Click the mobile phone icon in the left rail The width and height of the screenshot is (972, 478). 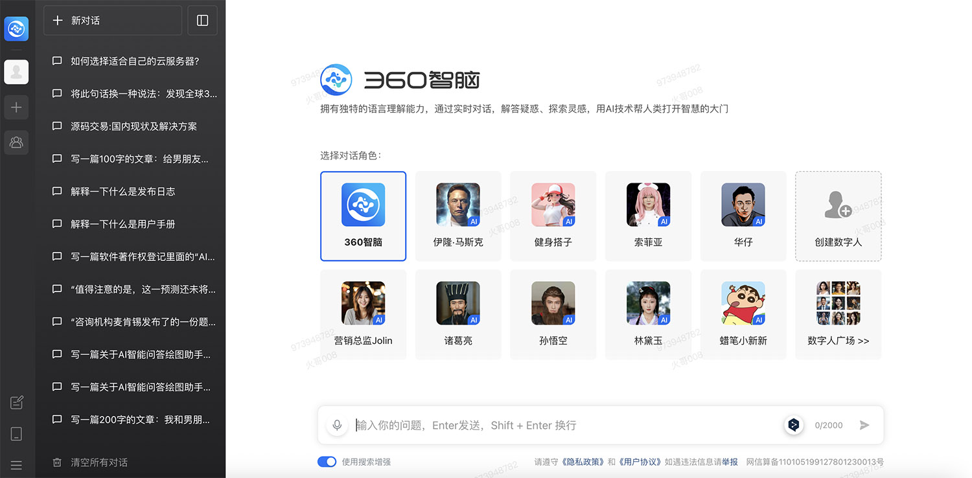tap(17, 434)
